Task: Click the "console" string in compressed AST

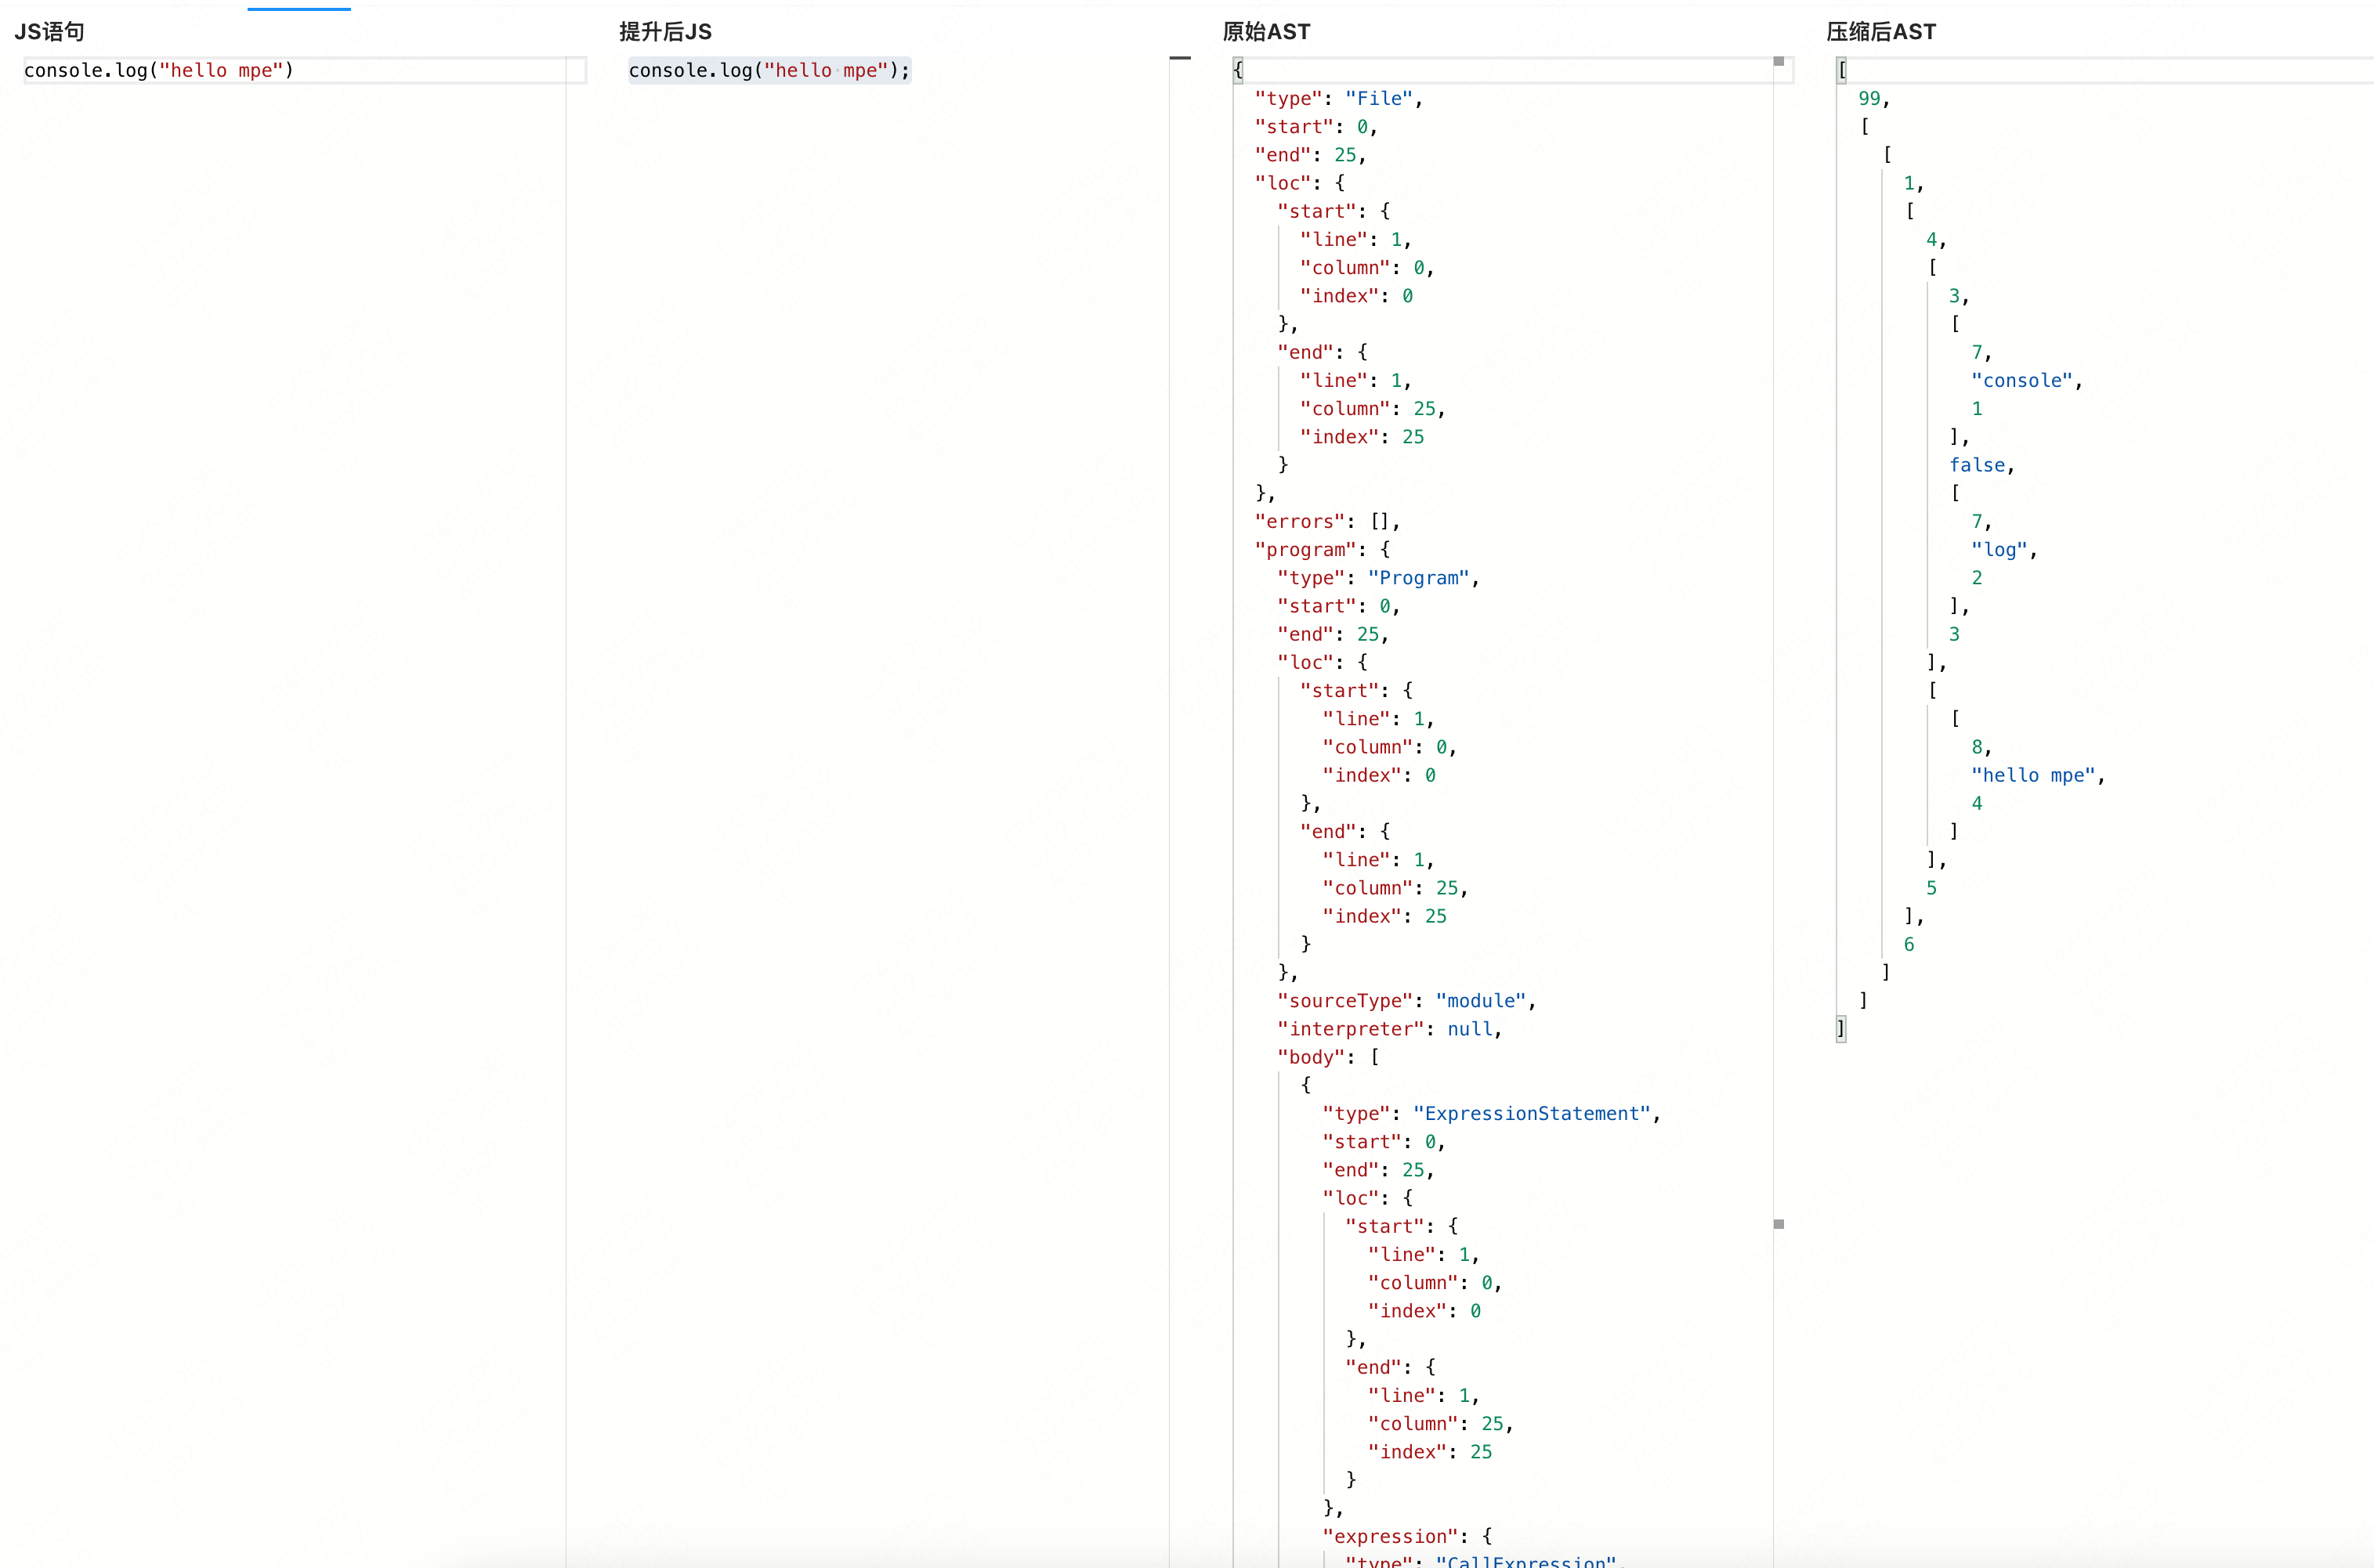Action: click(2022, 380)
